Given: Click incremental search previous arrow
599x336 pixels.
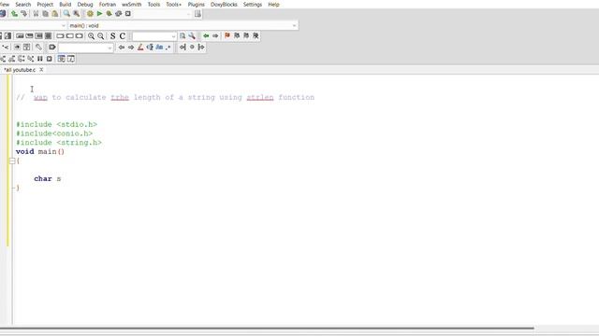Looking at the screenshot, I should pos(122,48).
